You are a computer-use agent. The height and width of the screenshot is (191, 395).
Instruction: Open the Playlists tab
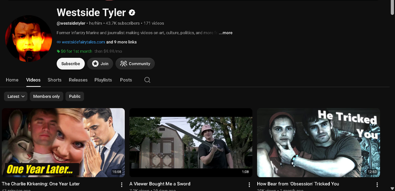click(103, 80)
